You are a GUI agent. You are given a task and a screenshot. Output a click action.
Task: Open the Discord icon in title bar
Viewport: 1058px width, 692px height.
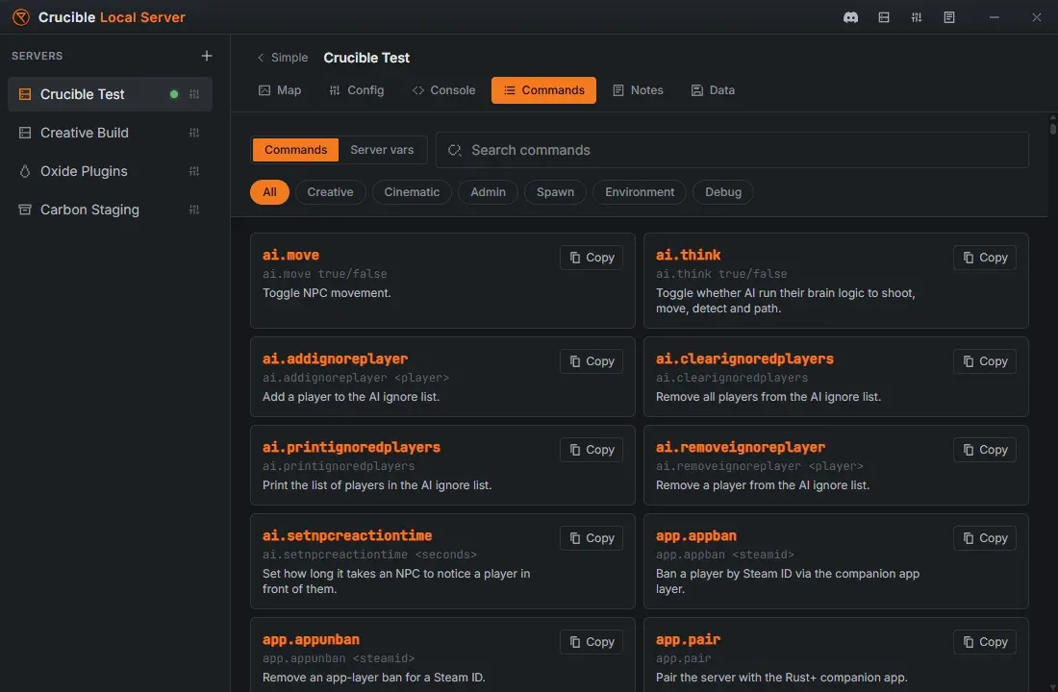point(851,17)
